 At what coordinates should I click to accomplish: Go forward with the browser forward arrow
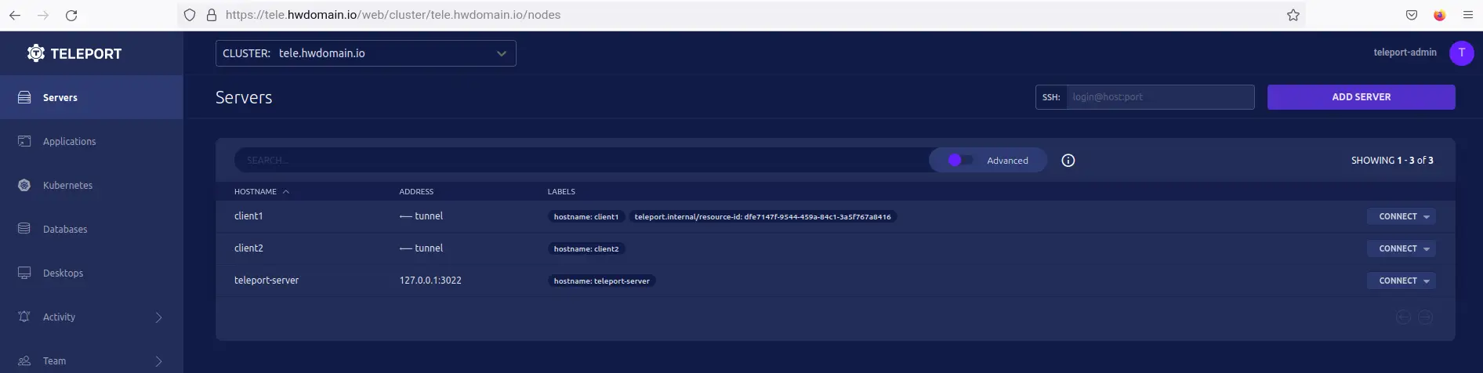click(43, 15)
